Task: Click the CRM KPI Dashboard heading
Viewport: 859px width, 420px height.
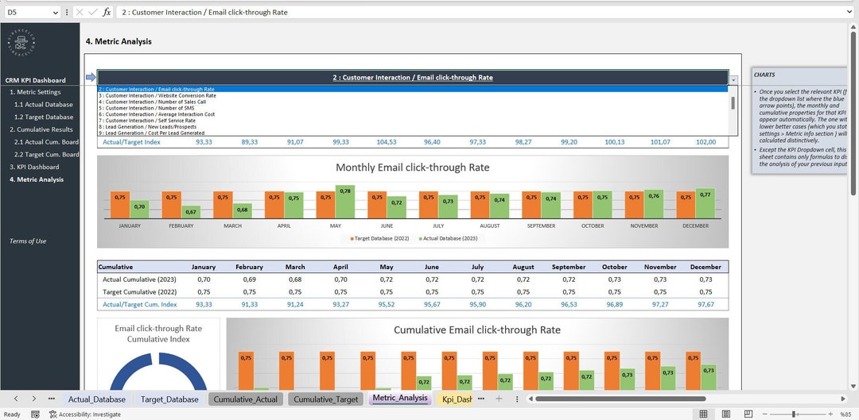Action: point(36,80)
